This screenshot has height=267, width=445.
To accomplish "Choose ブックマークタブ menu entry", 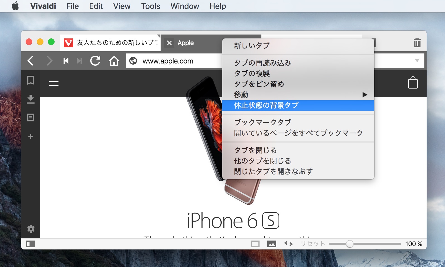I will [298, 123].
